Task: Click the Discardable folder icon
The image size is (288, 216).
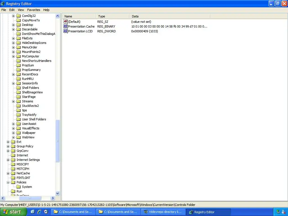Action: [x=18, y=29]
